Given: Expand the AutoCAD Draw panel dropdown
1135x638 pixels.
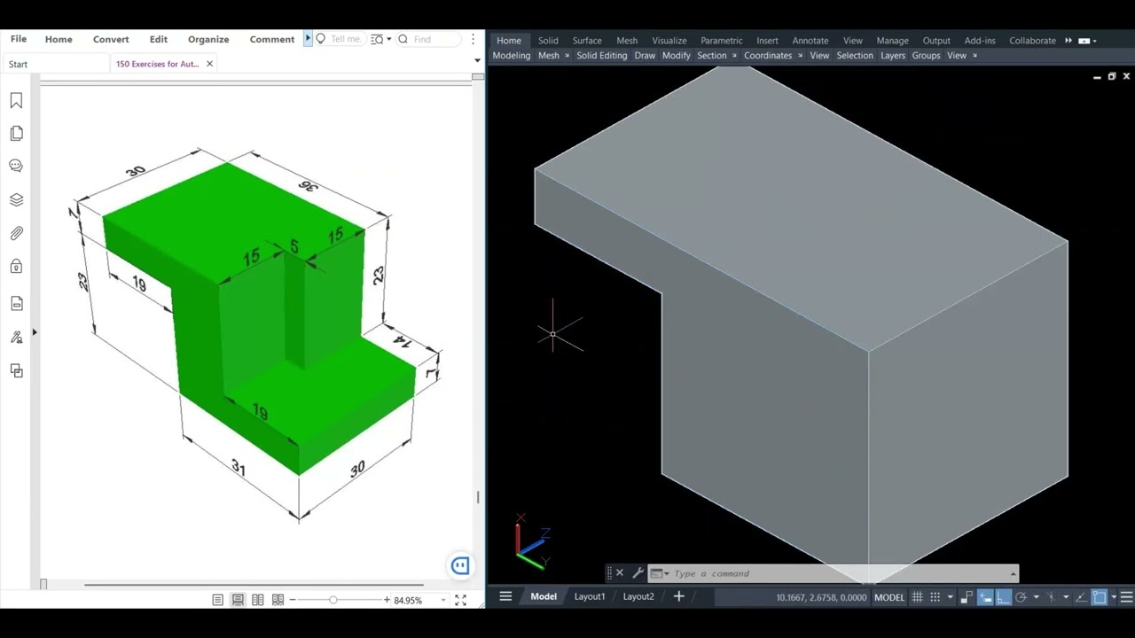Looking at the screenshot, I should [x=645, y=55].
